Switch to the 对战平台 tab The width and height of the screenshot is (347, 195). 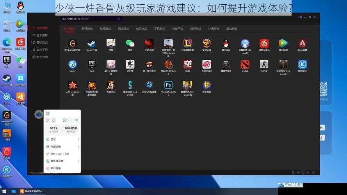click(178, 29)
